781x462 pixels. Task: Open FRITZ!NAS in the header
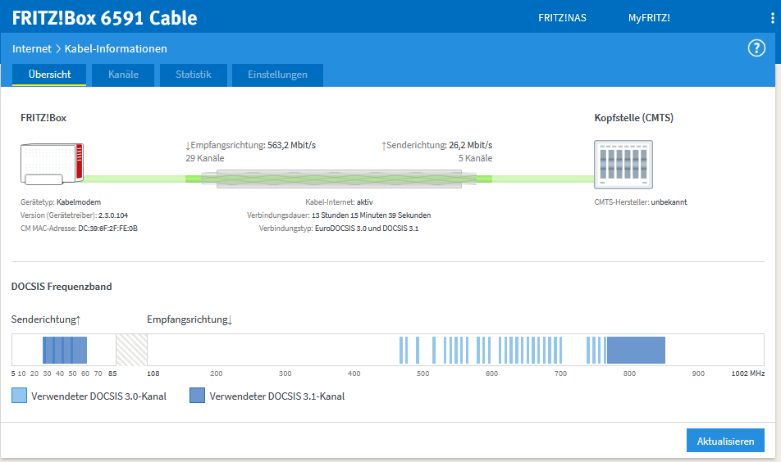pos(562,18)
